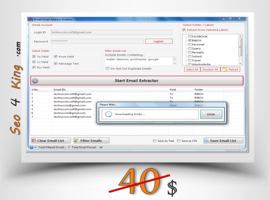This screenshot has height=200, width=270.
Task: Click the Clear Email List button
Action: tap(51, 141)
